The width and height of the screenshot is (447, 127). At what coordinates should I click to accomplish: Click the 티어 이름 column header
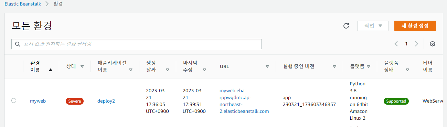pyautogui.click(x=427, y=66)
